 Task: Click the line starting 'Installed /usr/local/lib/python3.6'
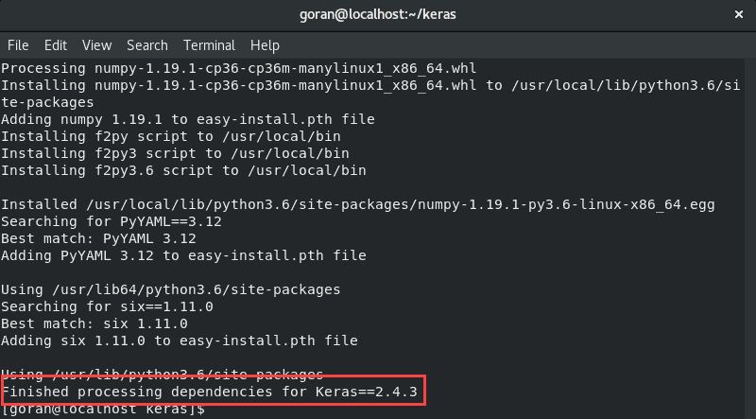pos(358,204)
